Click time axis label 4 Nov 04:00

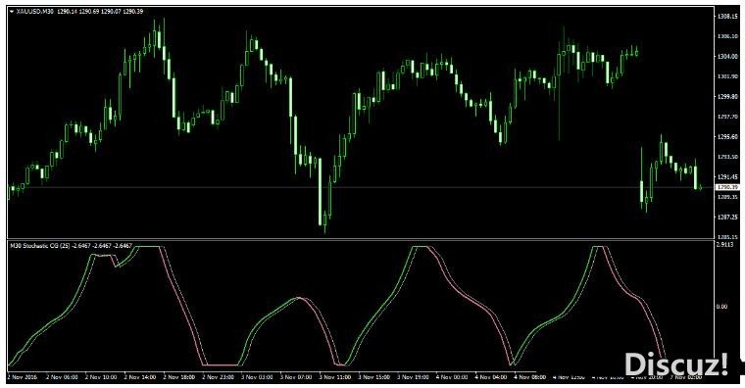pyautogui.click(x=491, y=377)
